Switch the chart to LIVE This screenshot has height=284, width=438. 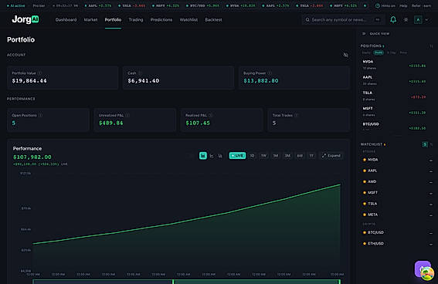click(237, 156)
